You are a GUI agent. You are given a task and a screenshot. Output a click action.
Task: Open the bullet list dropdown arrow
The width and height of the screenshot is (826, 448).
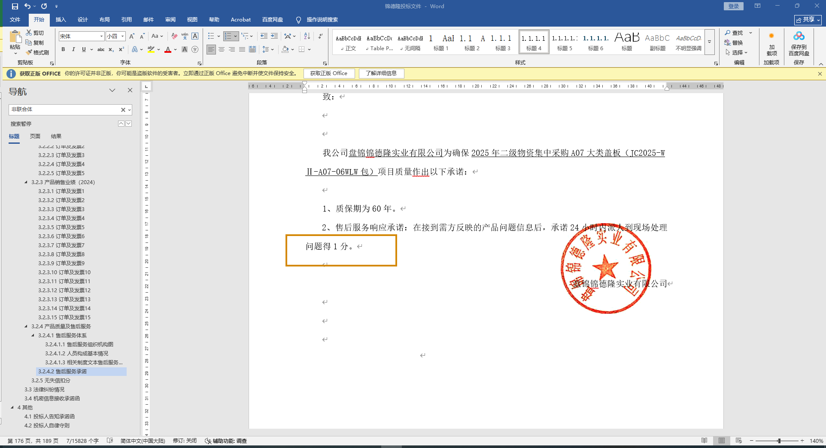219,36
